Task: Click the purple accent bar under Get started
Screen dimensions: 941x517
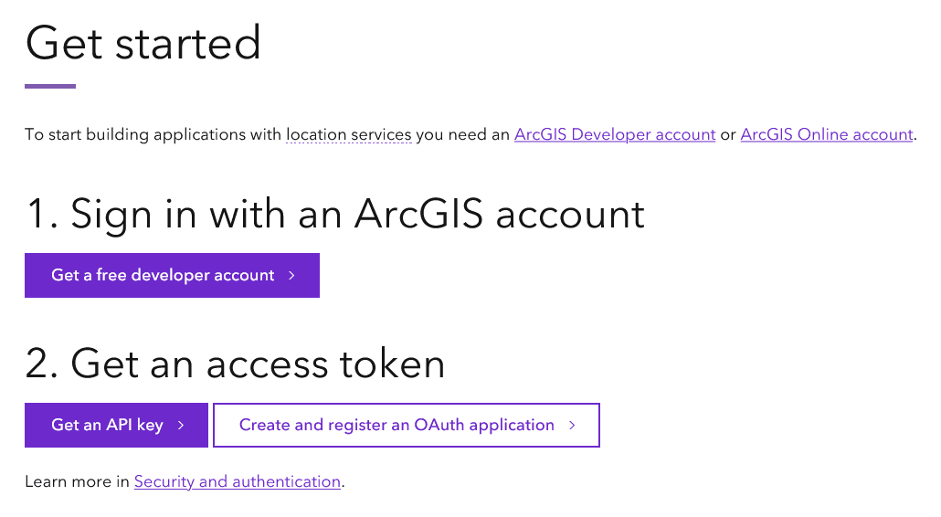Action: (x=50, y=87)
